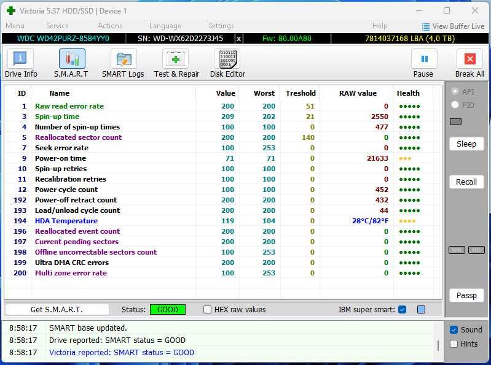This screenshot has width=491, height=365.
Task: Open the Service menu
Action: tap(57, 26)
